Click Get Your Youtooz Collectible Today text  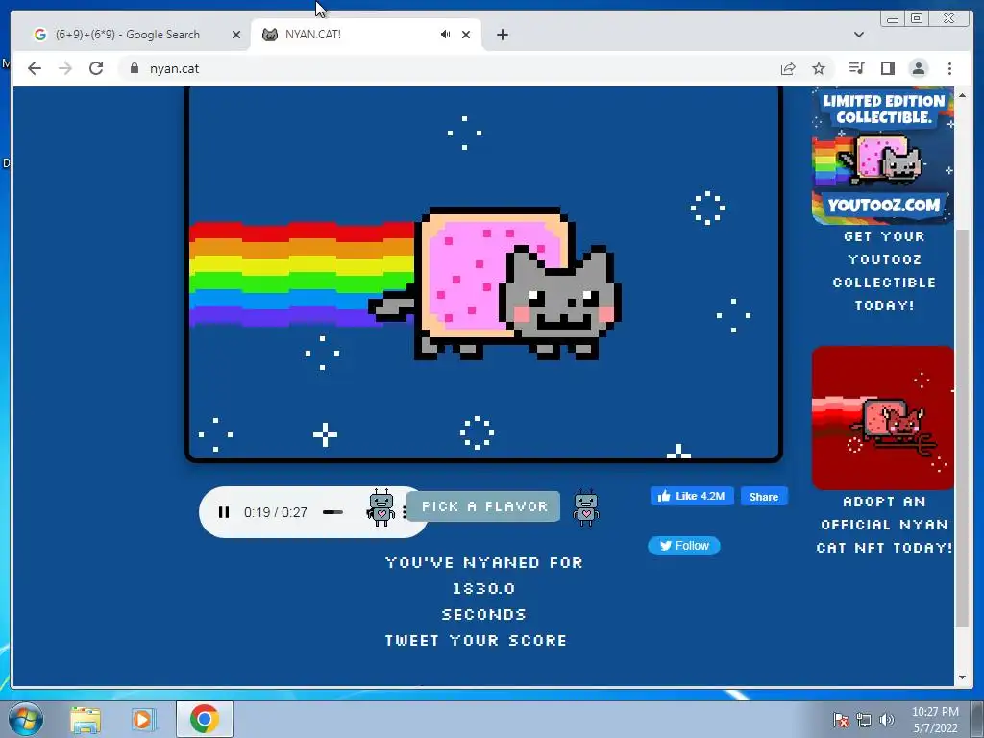coord(884,271)
